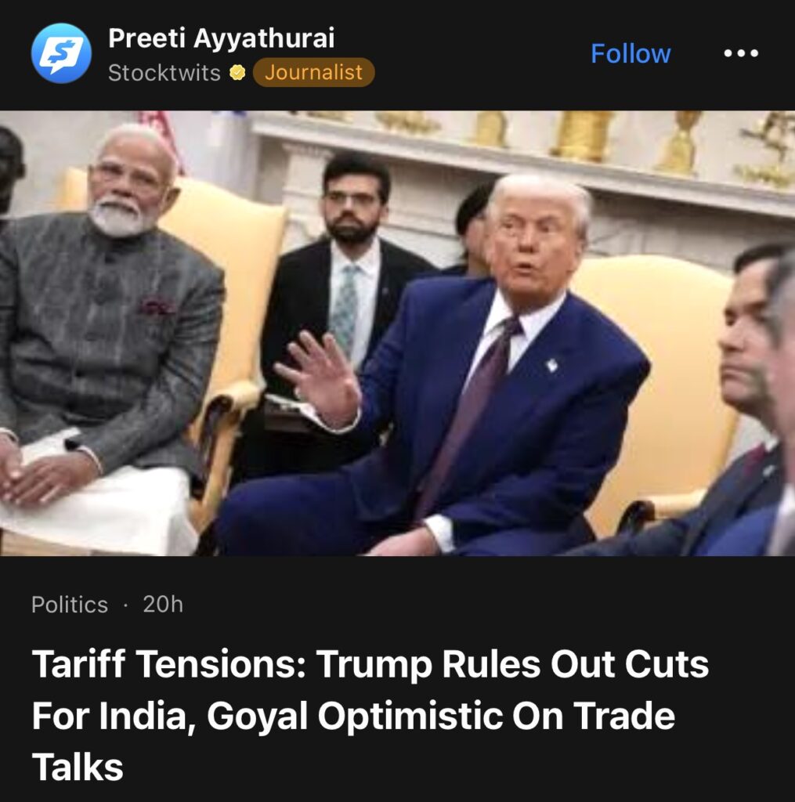Screen dimensions: 795x802
Task: Select the Politics category tag
Action: pos(70,605)
